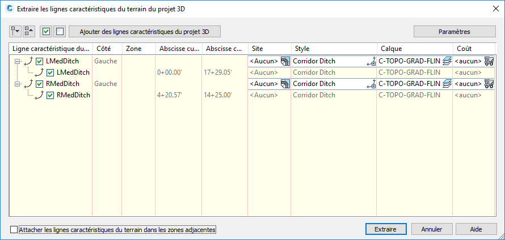Open the layer picker icon for the RMedDitch row
The image size is (505, 240).
[x=447, y=84]
